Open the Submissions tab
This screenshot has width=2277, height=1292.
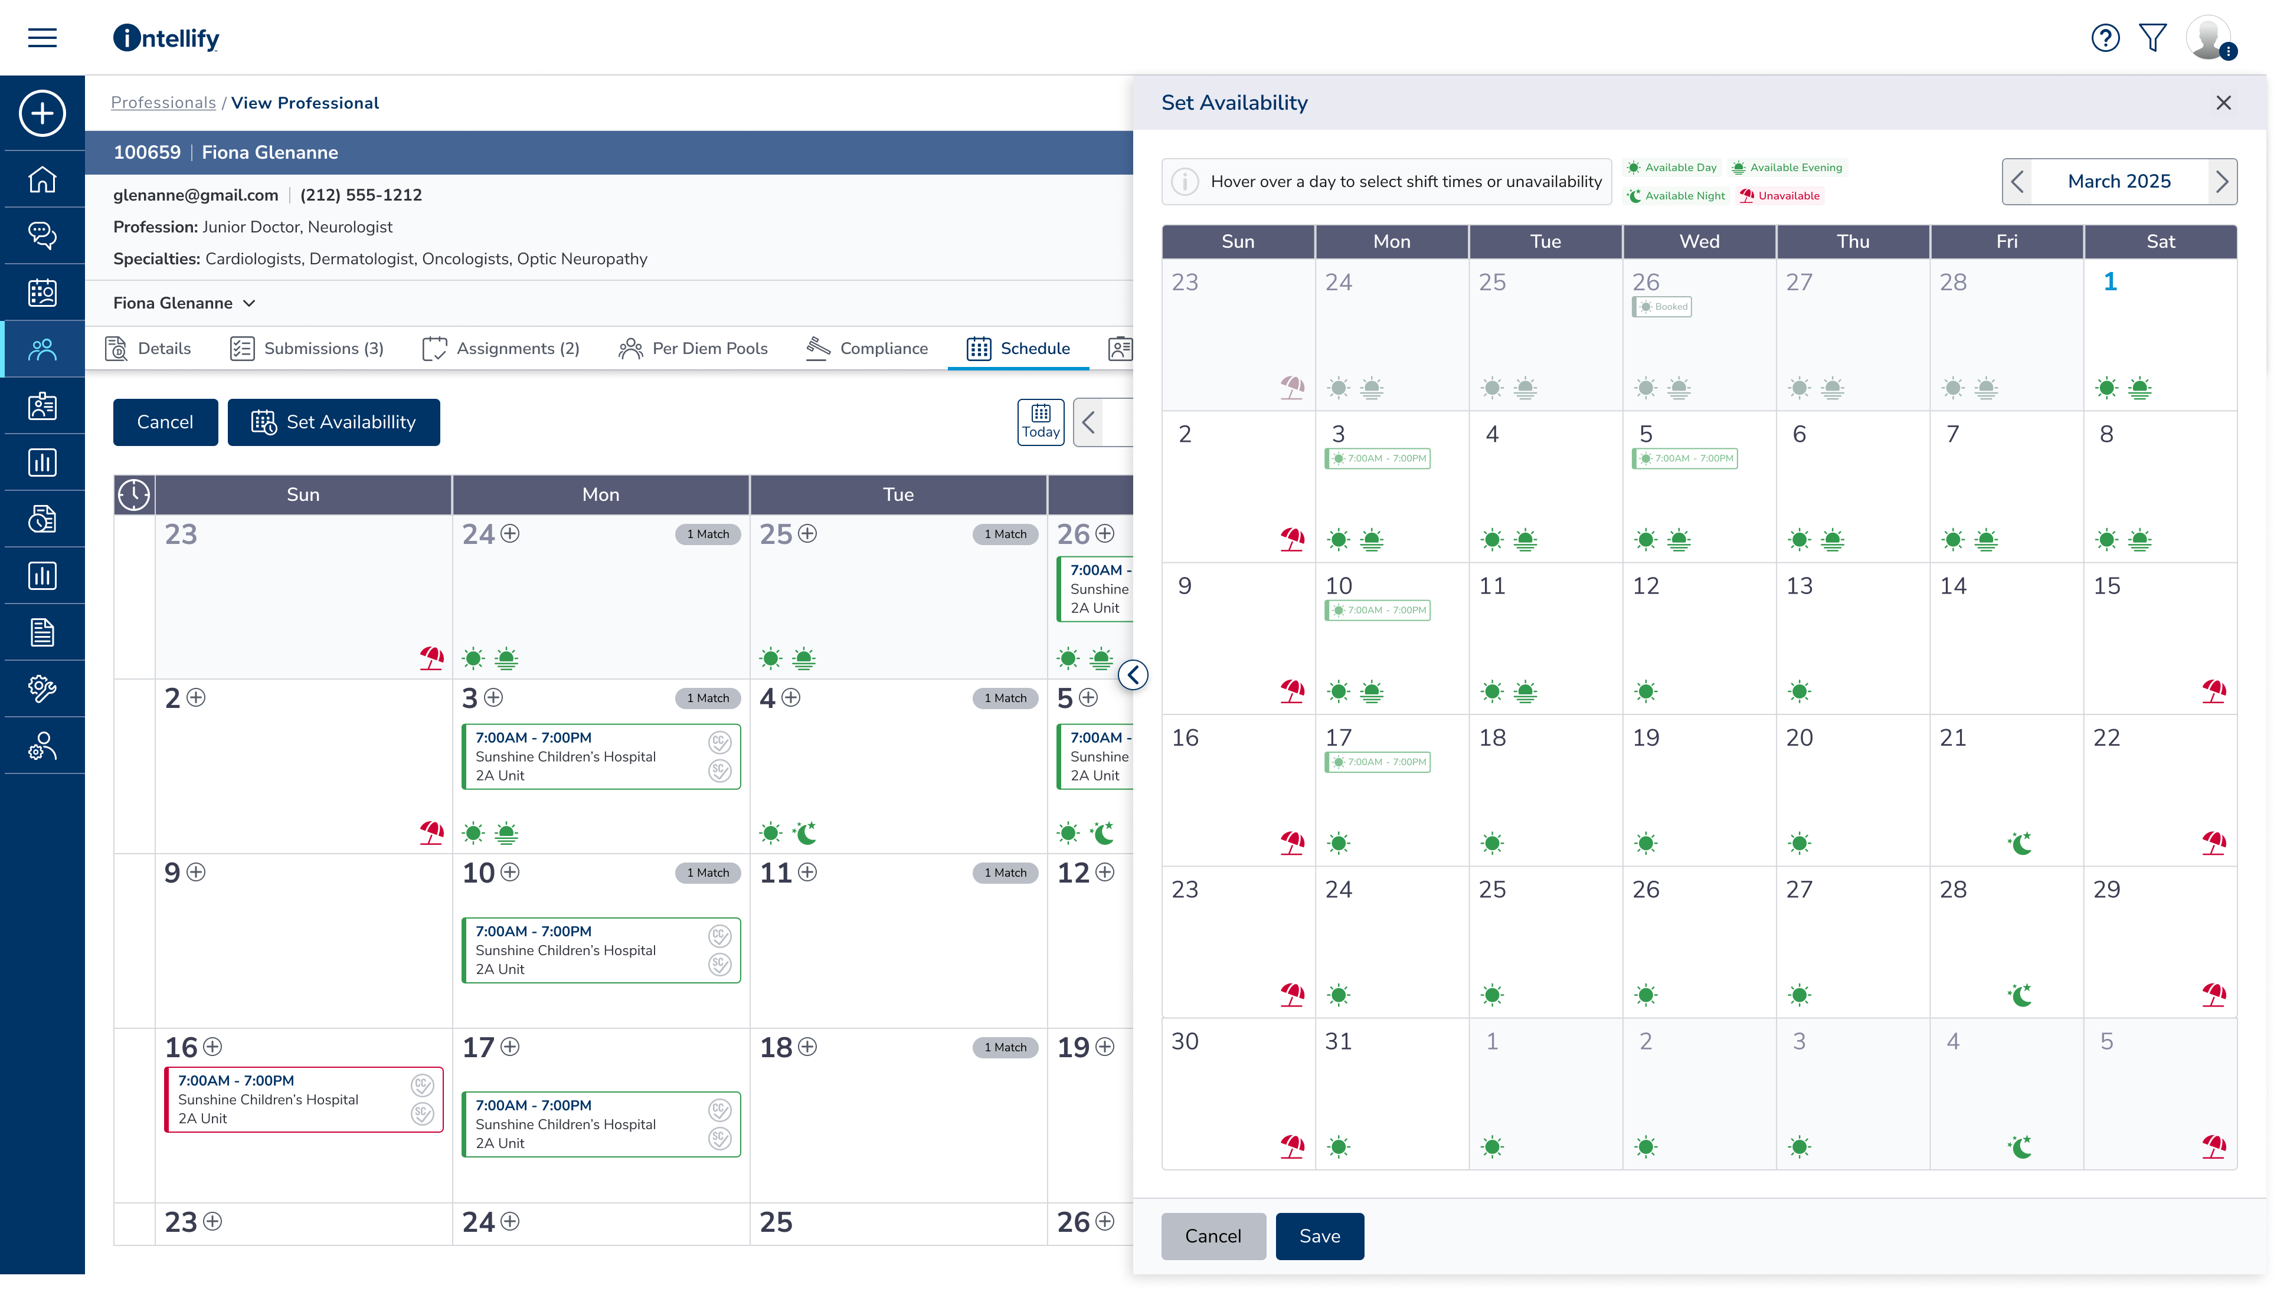323,348
